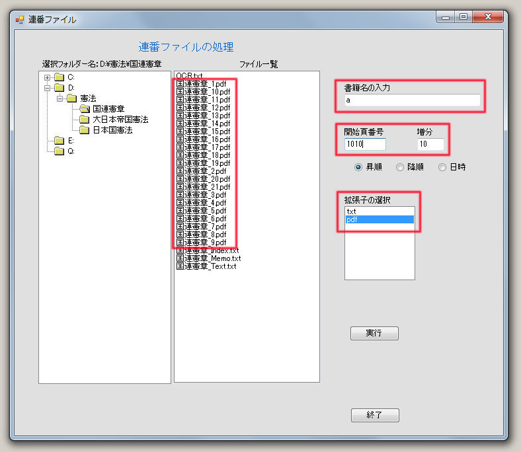Select the 国連憲章 tree item label
The width and height of the screenshot is (521, 452).
[x=108, y=109]
